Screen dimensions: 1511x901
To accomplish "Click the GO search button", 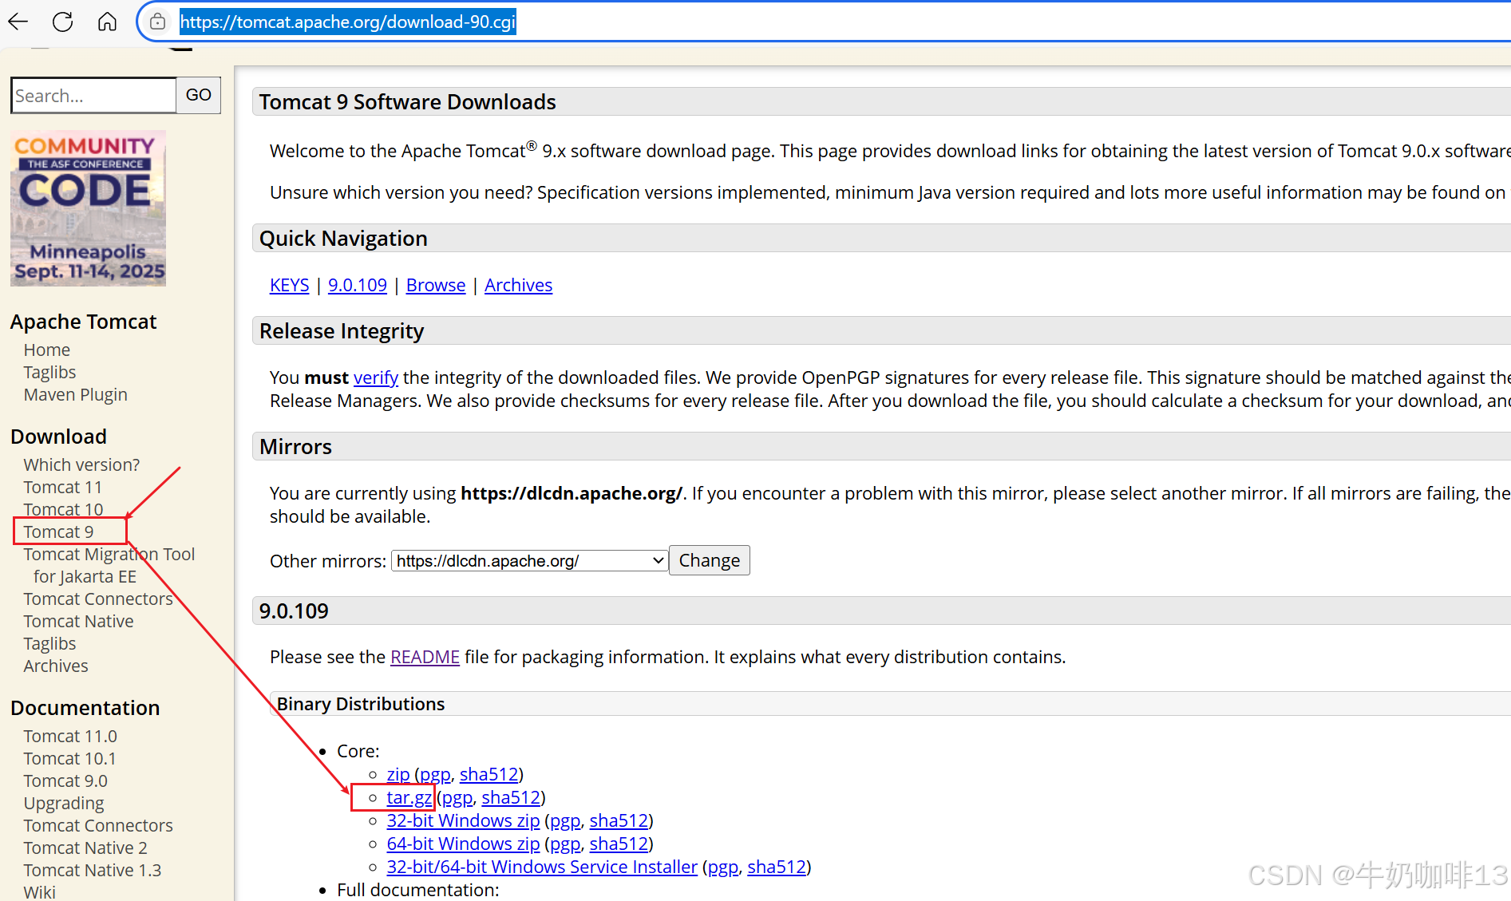I will [198, 95].
